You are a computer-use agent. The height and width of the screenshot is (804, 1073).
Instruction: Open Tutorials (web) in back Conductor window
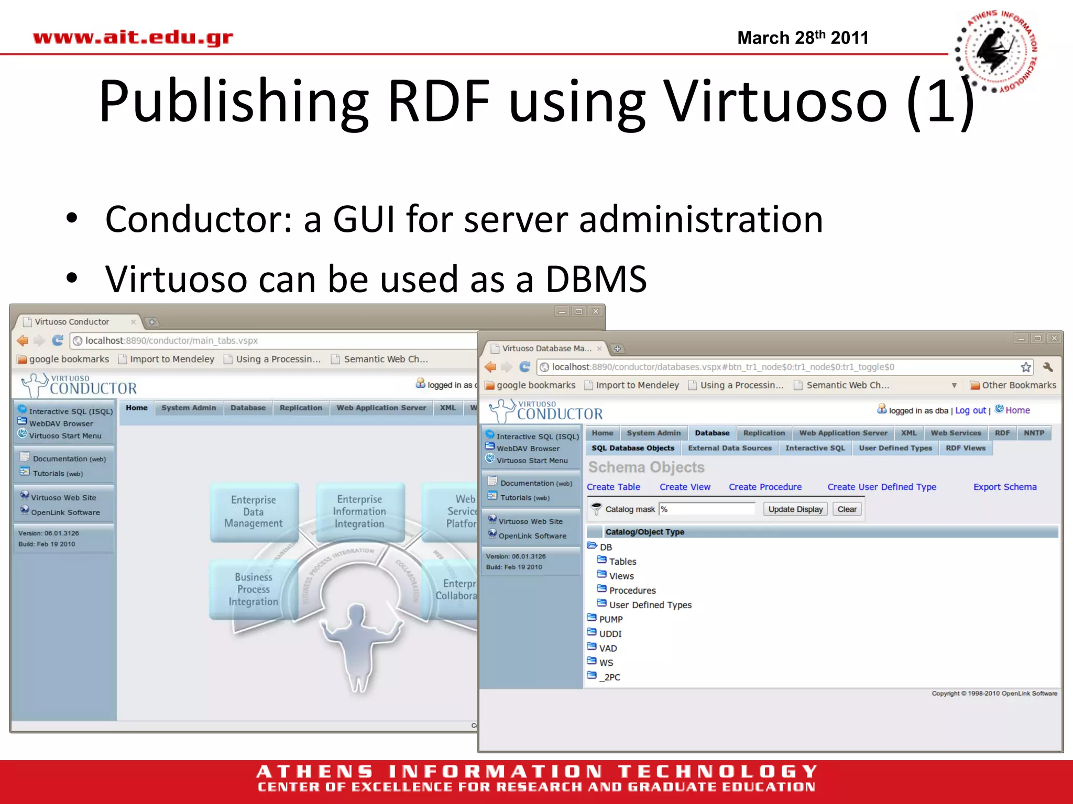point(58,473)
